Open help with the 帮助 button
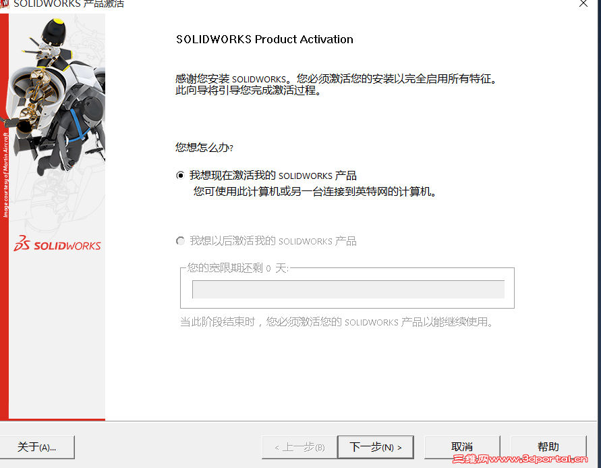 pos(548,447)
